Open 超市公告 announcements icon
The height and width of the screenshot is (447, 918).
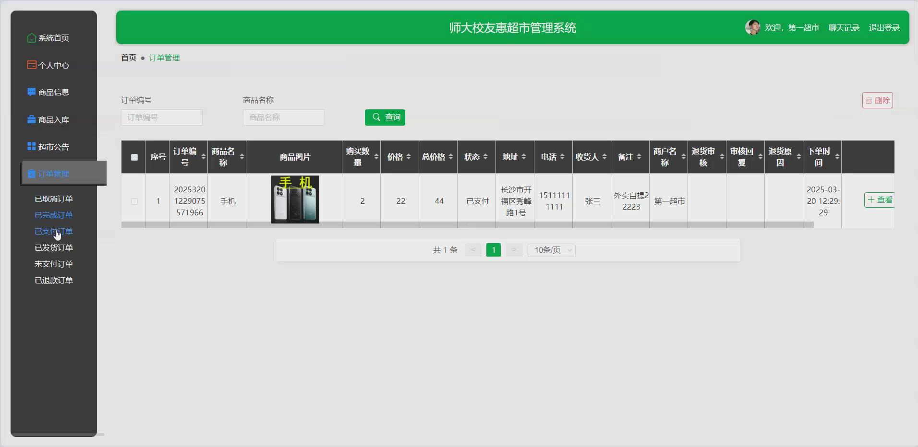pyautogui.click(x=31, y=147)
